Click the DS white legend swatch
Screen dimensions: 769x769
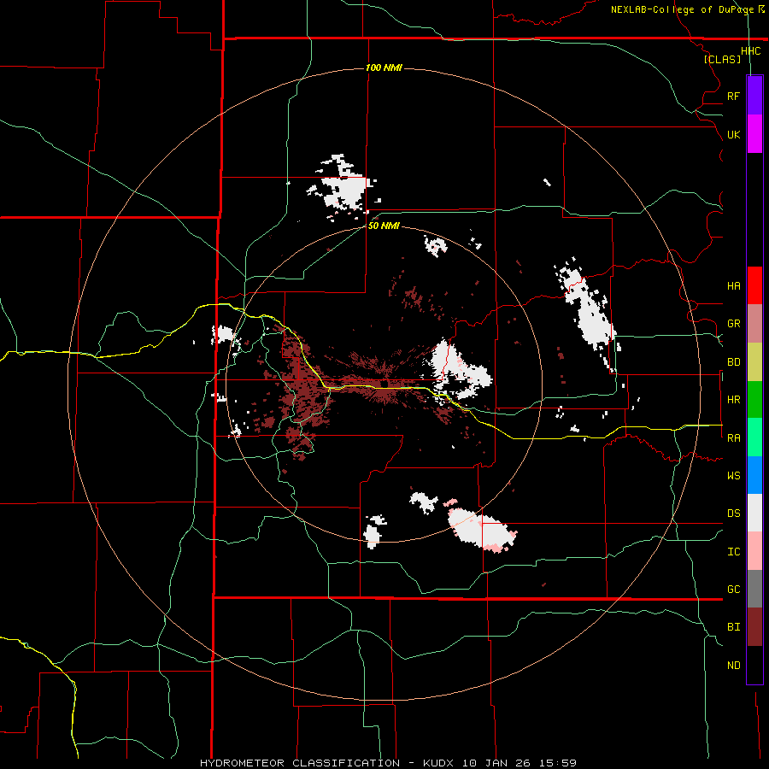click(x=754, y=513)
